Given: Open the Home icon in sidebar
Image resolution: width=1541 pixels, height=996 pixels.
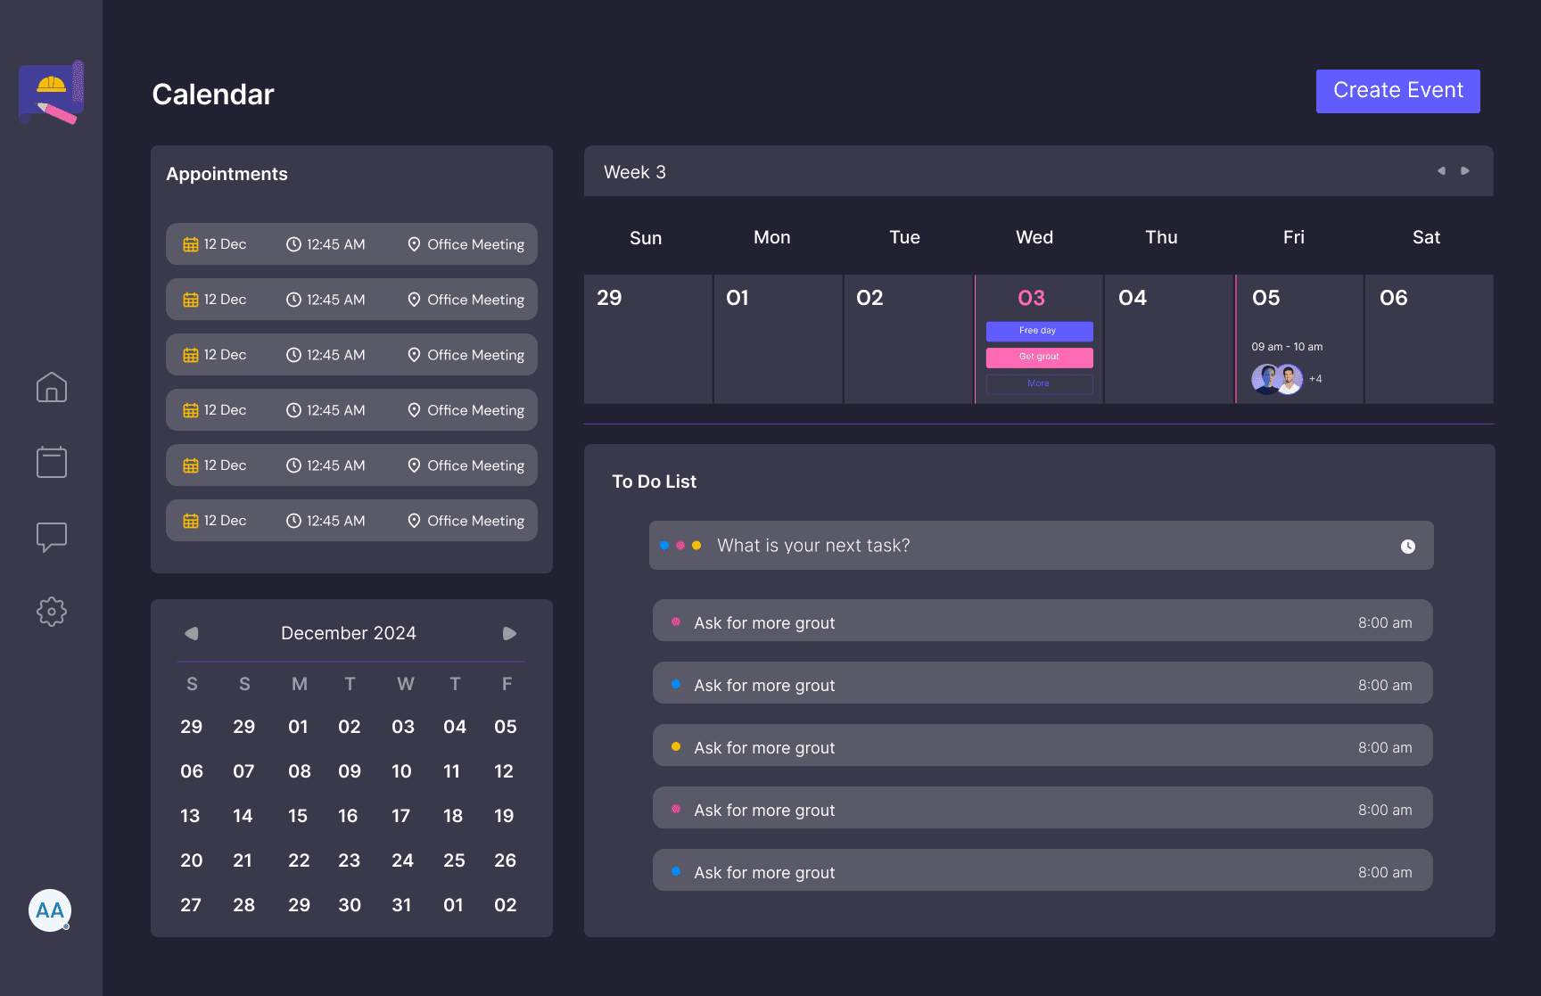Looking at the screenshot, I should [51, 387].
